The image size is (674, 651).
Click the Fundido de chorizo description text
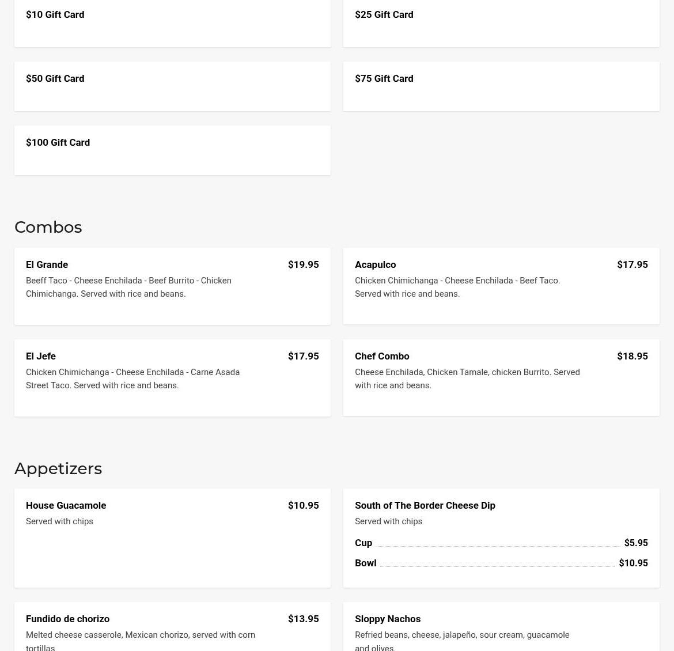(x=141, y=635)
